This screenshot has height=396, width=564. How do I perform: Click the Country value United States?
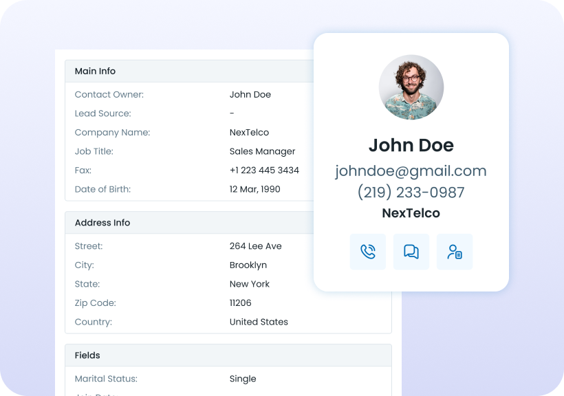(x=259, y=322)
